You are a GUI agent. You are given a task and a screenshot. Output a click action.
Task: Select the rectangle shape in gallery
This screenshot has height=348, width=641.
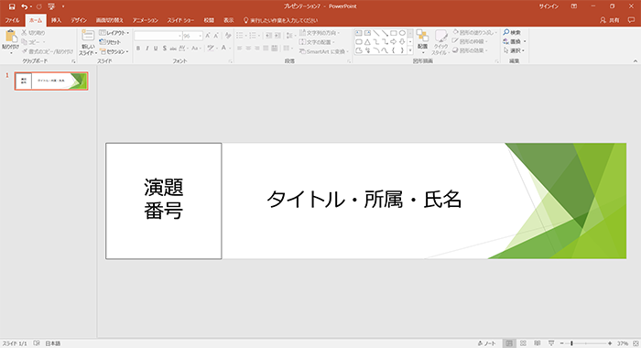[x=393, y=33]
